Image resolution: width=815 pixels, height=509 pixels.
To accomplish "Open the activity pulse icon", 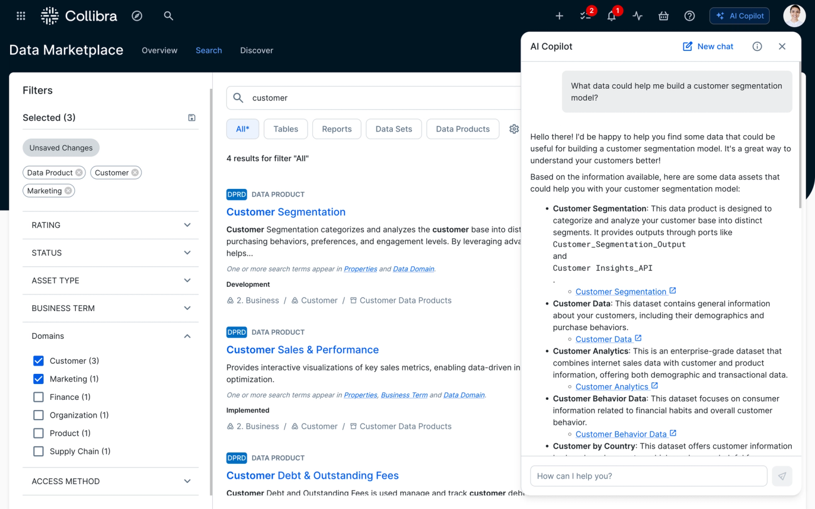I will (x=637, y=16).
